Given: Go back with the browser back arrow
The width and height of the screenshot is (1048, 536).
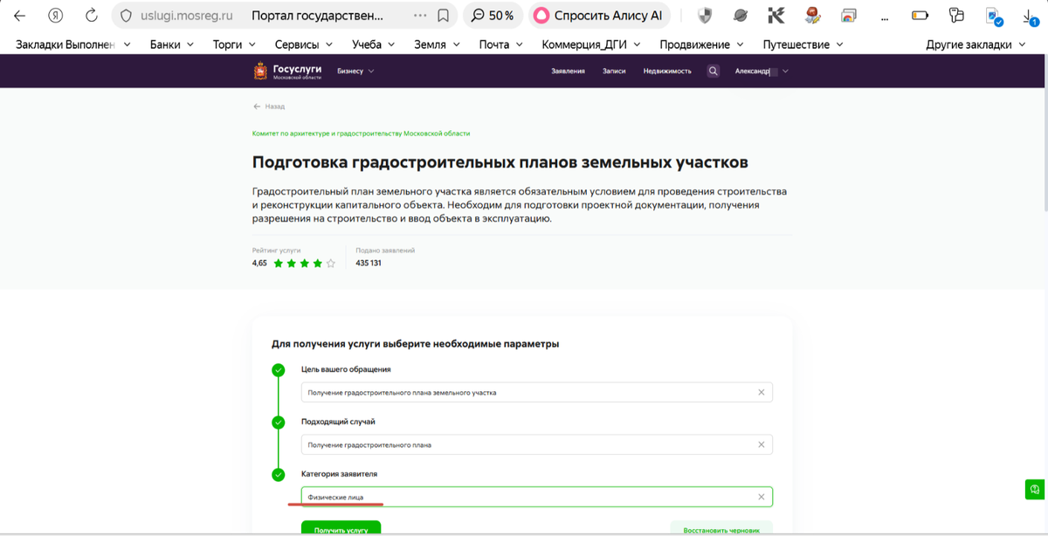Looking at the screenshot, I should [x=19, y=16].
